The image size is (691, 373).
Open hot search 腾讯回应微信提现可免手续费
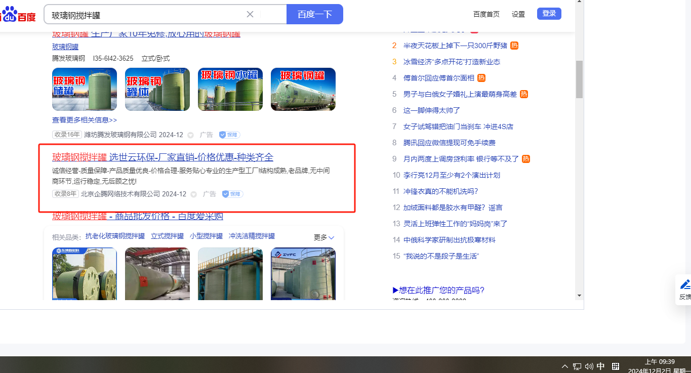(x=450, y=143)
